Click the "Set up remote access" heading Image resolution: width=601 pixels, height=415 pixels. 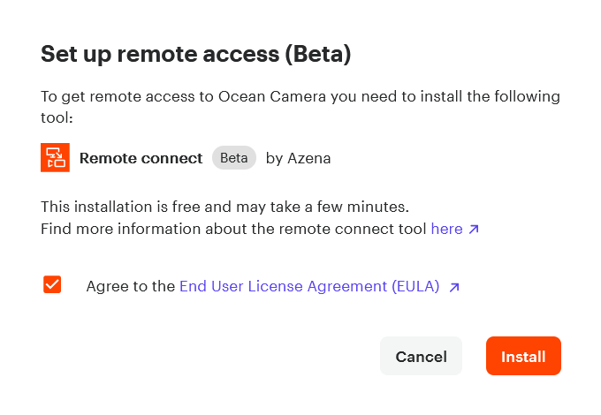click(x=160, y=54)
